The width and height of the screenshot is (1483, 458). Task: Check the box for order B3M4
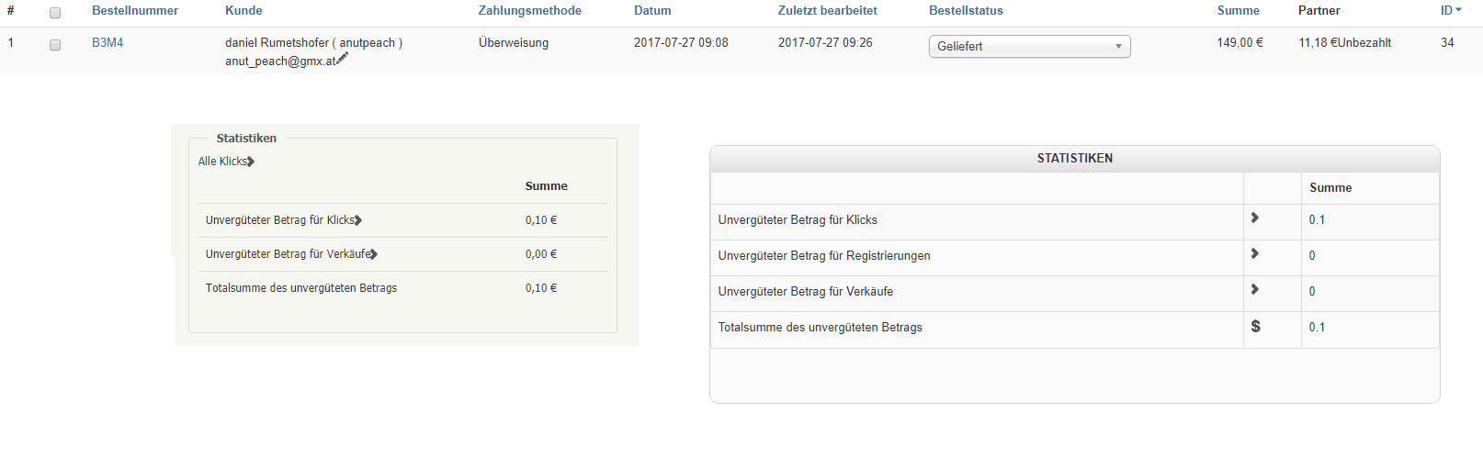tap(55, 45)
